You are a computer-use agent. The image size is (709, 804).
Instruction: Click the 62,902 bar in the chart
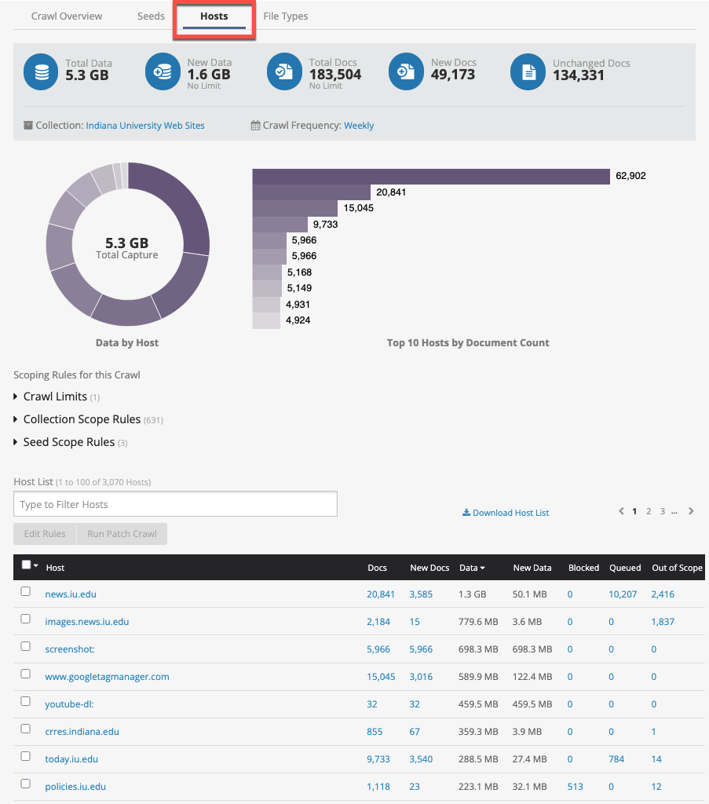point(431,177)
